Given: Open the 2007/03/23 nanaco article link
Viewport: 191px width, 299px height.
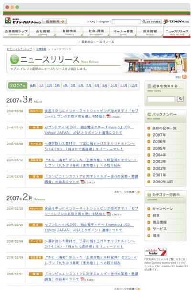Looking at the screenshot, I should pyautogui.click(x=89, y=130).
